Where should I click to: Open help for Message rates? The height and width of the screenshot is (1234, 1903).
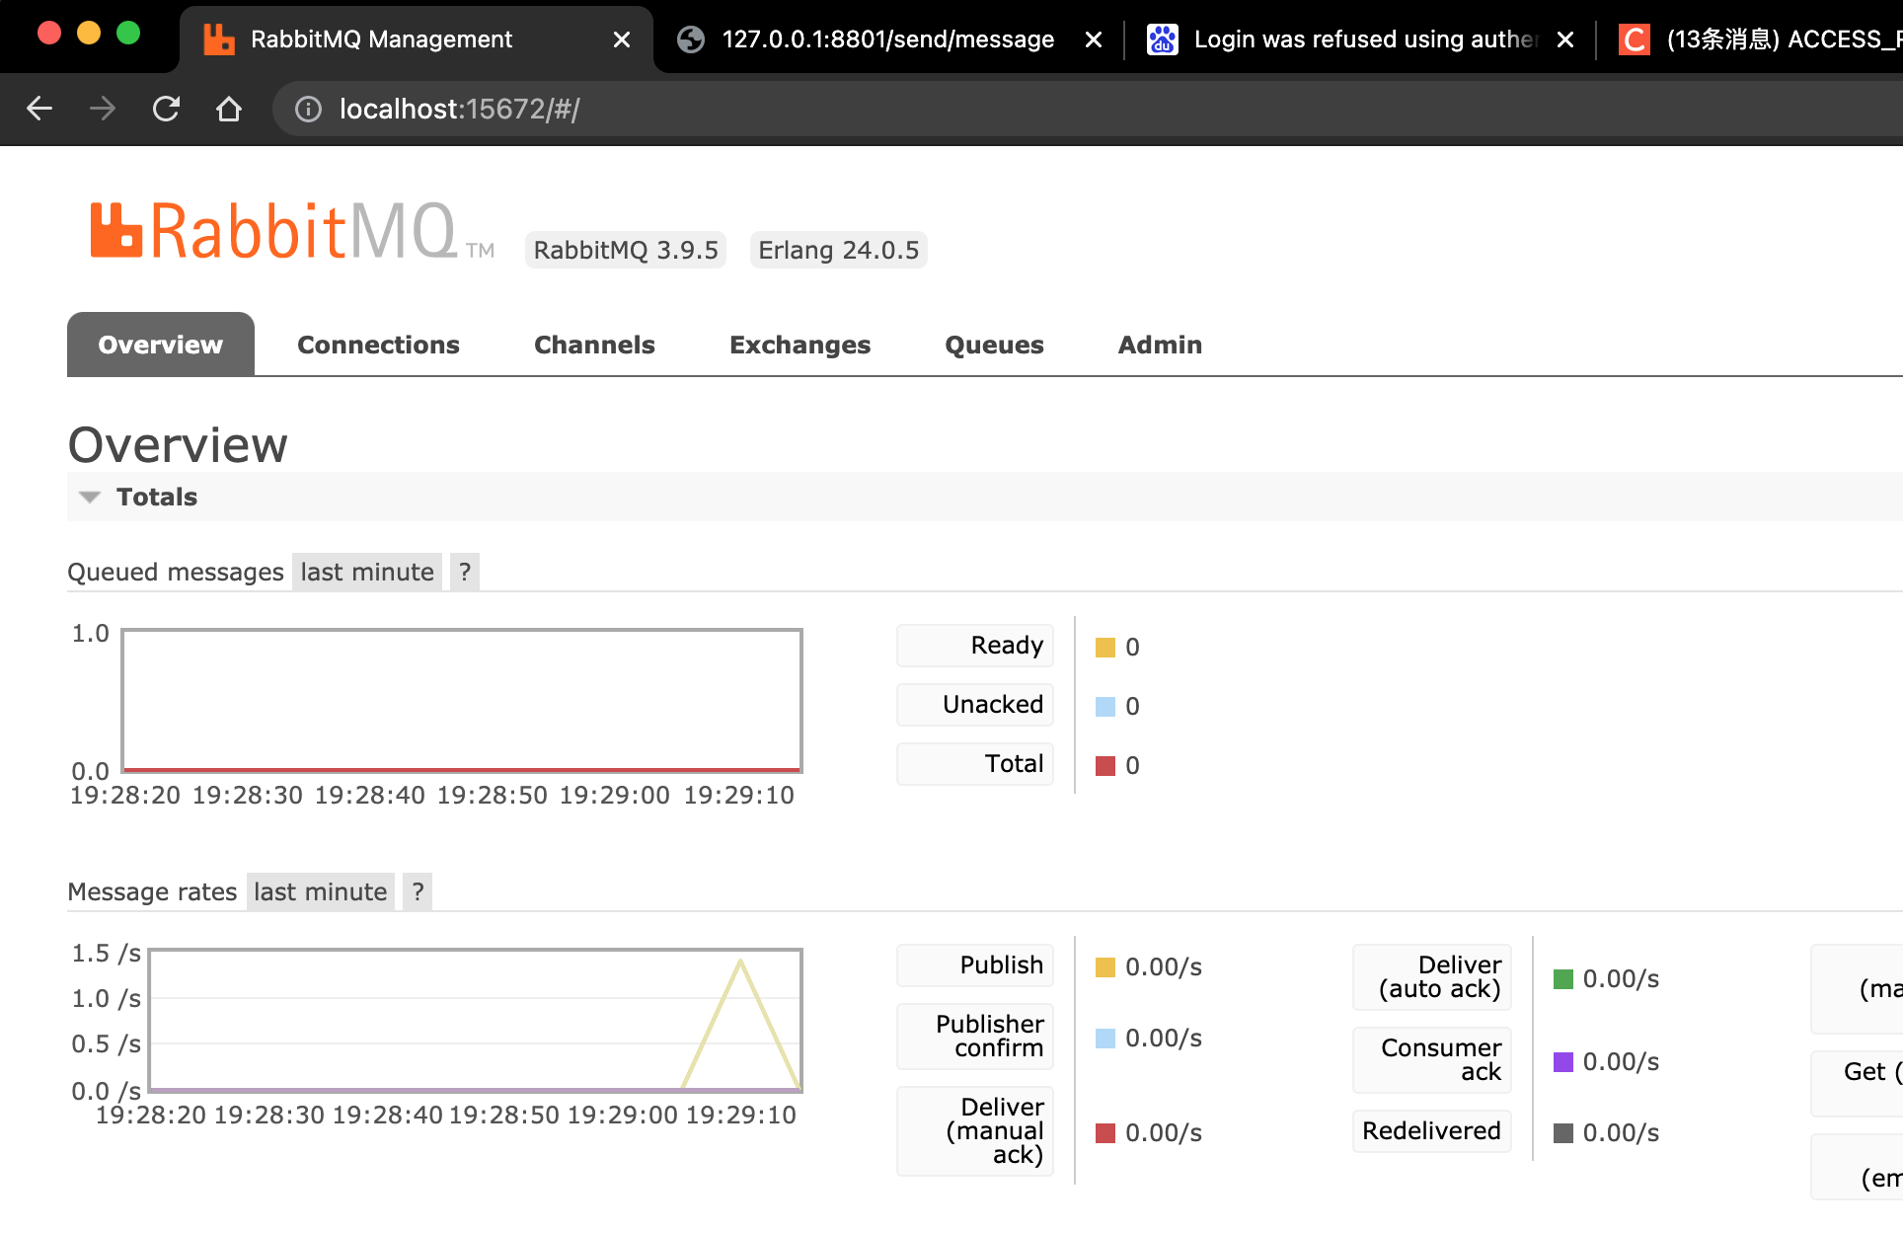click(x=419, y=892)
